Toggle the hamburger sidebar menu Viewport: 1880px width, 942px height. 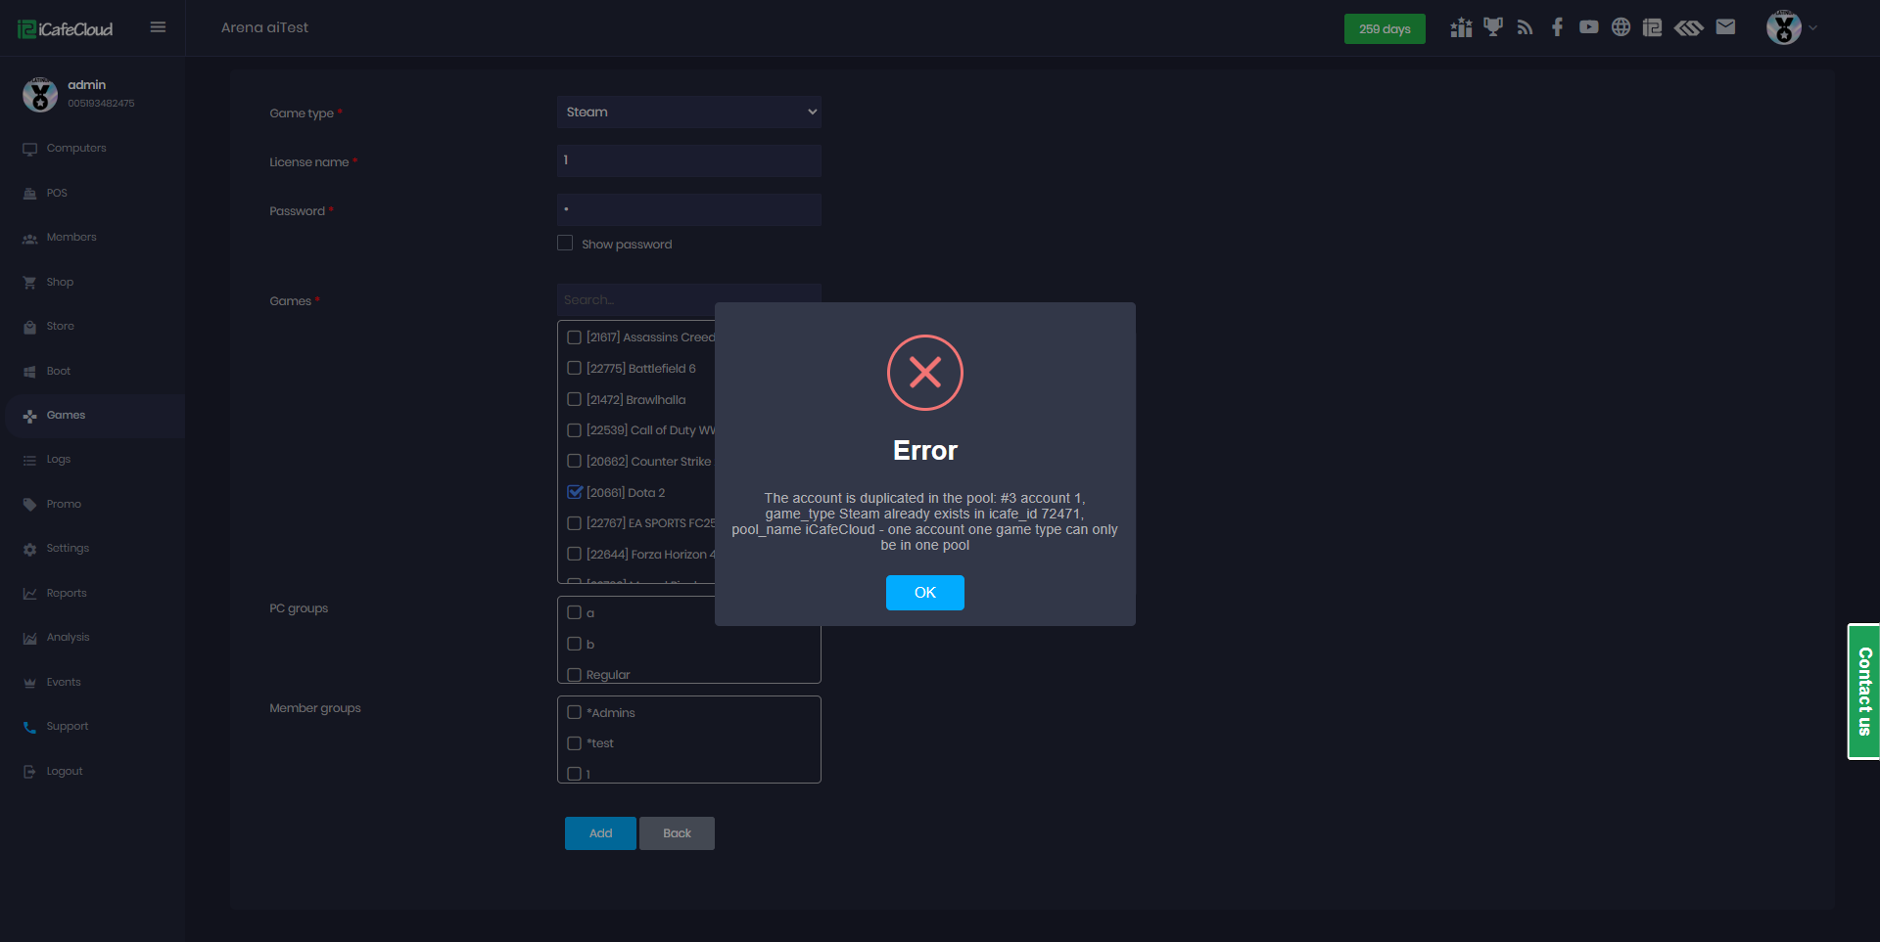[x=158, y=27]
